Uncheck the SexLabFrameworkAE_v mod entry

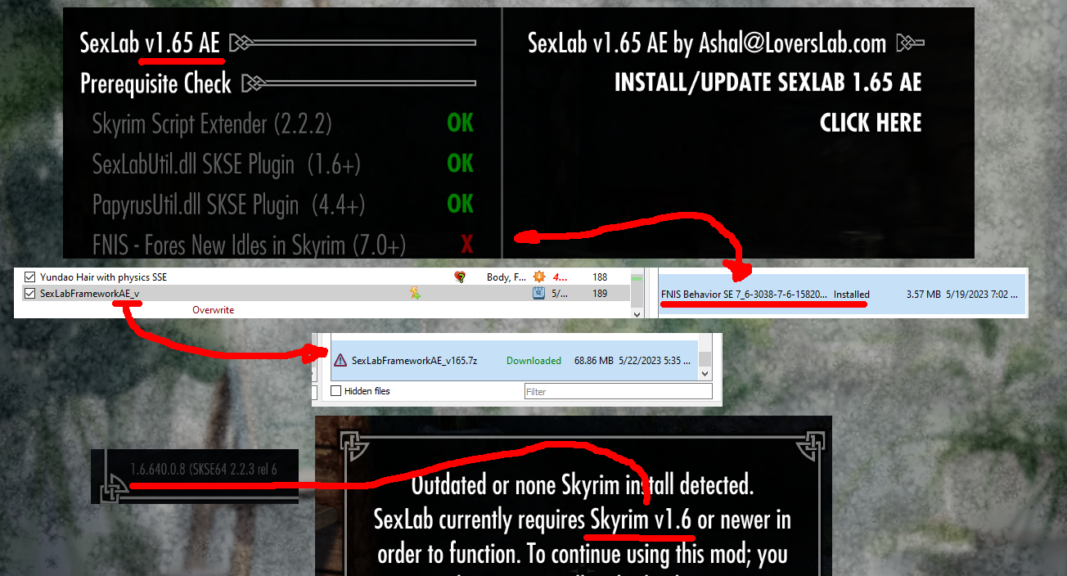[29, 295]
